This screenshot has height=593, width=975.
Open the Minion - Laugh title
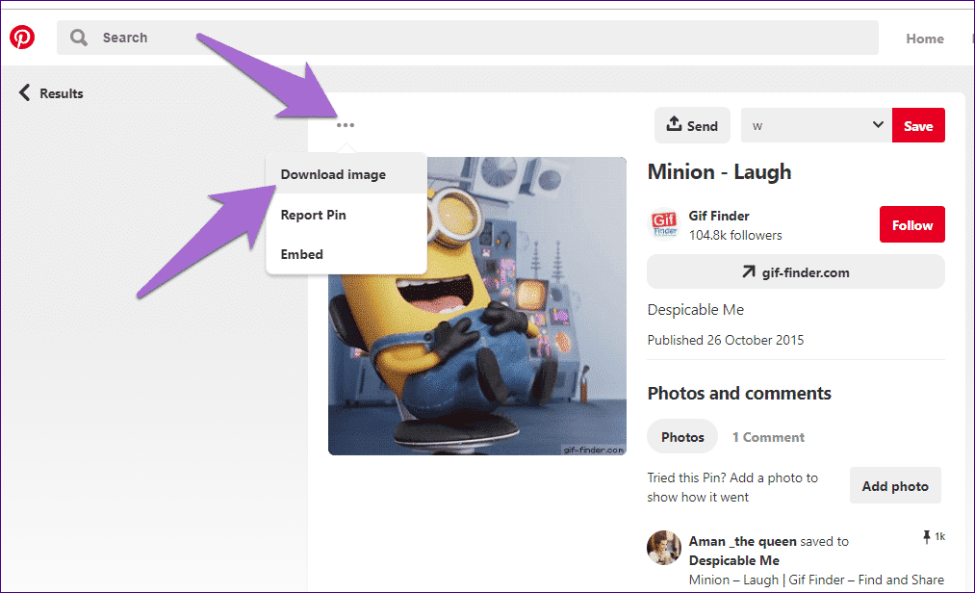click(x=719, y=171)
